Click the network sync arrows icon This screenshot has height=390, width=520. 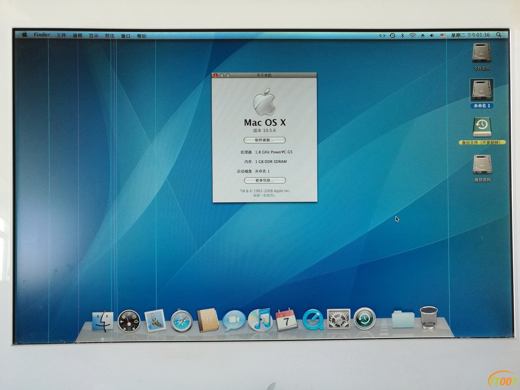pyautogui.click(x=382, y=35)
